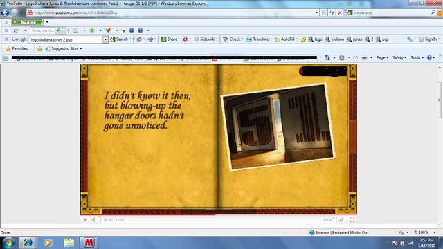Image resolution: width=443 pixels, height=249 pixels.
Task: Open the Page menu
Action: (x=382, y=57)
